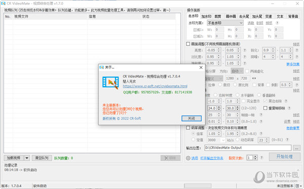Click help icon beside (0~51) range
The image size is (304, 189).
[x=287, y=139]
